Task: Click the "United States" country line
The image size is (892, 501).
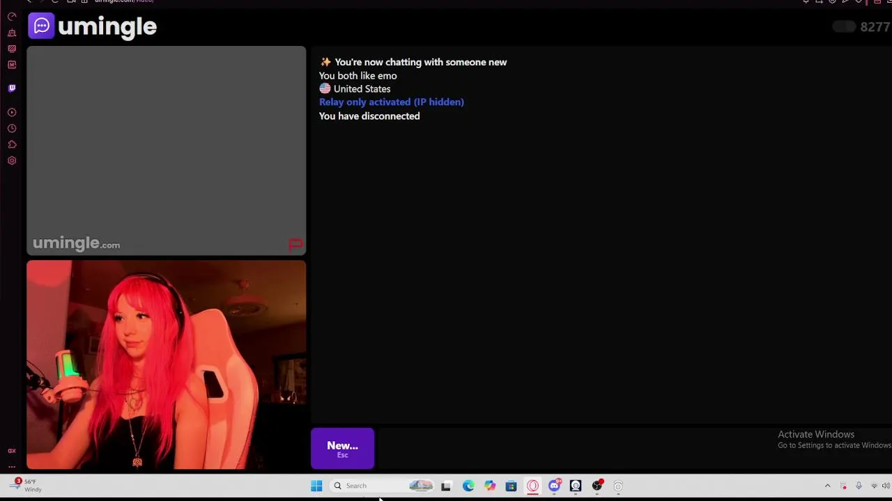Action: tap(355, 89)
